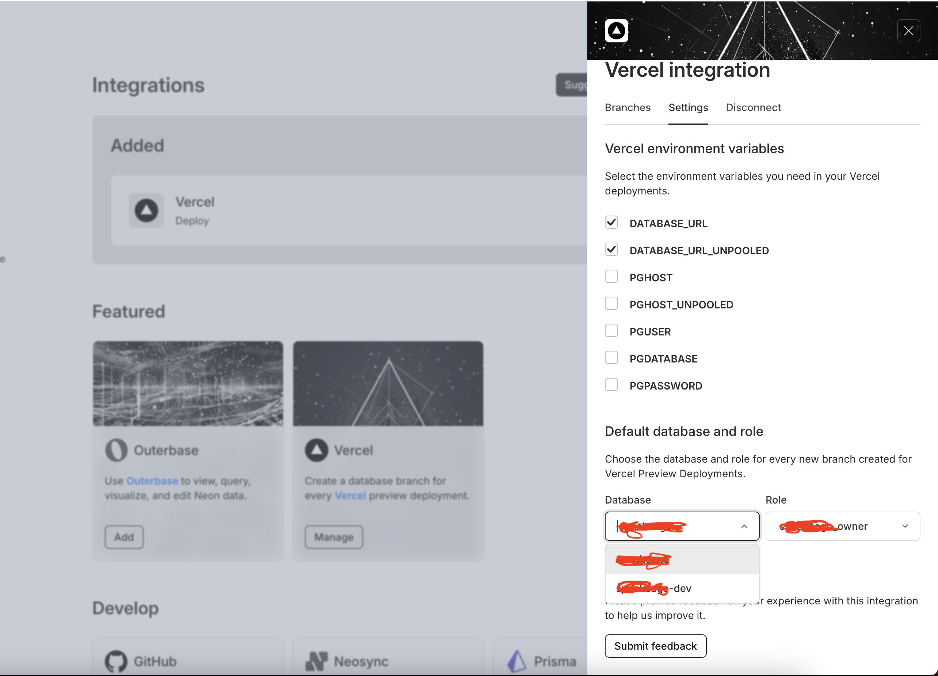The height and width of the screenshot is (676, 938).
Task: Click the Outerbase card thumbnail image
Action: click(188, 384)
